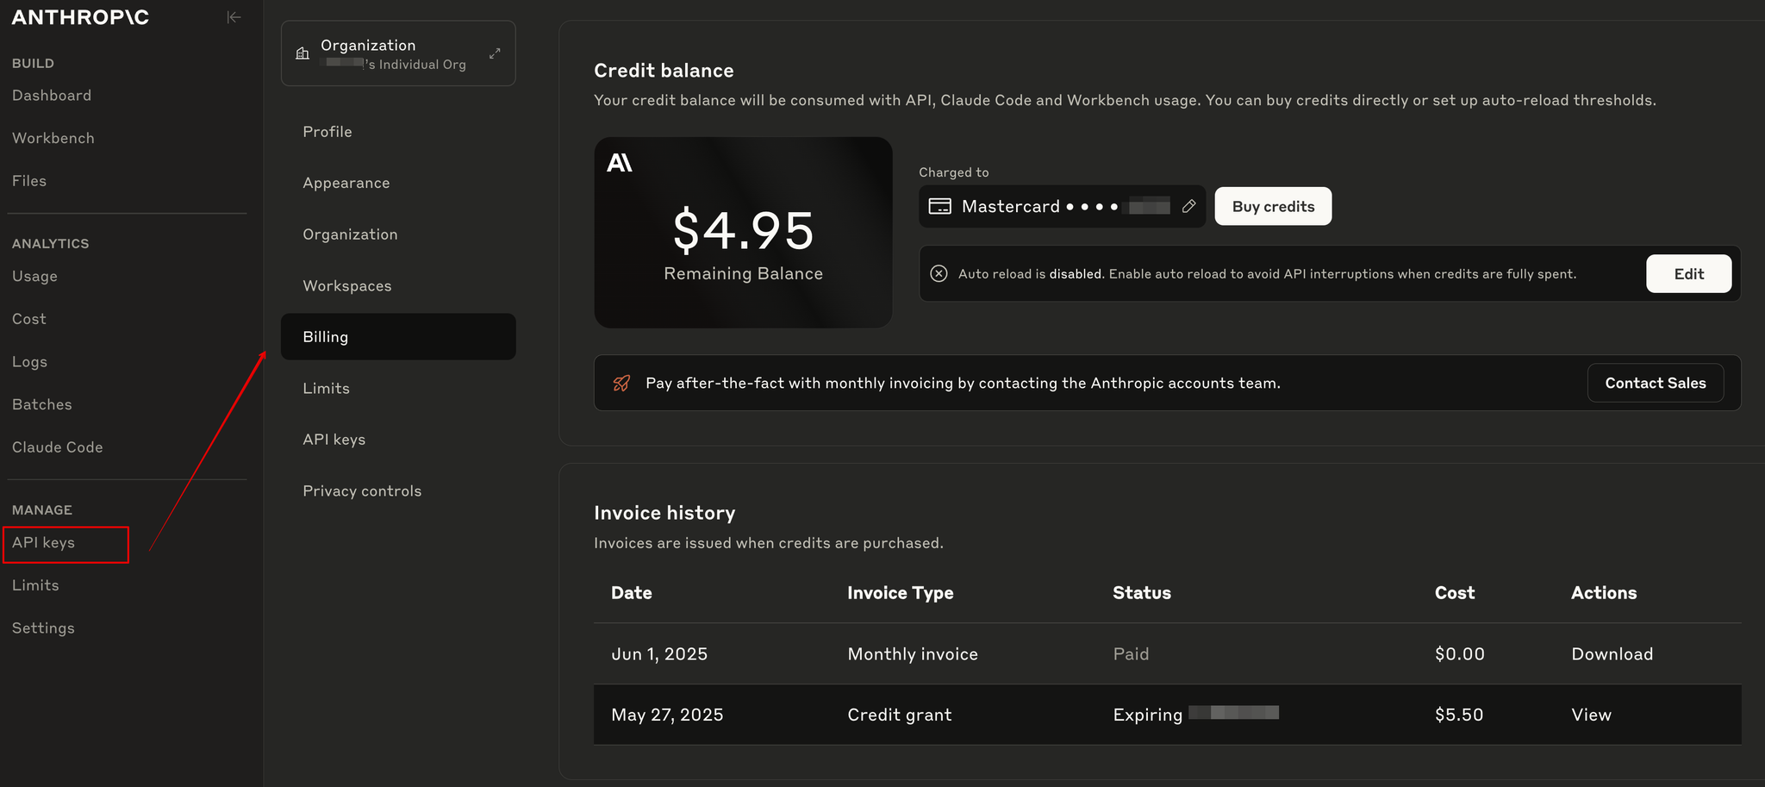Select the Workspaces settings tab
The image size is (1765, 787).
398,286
